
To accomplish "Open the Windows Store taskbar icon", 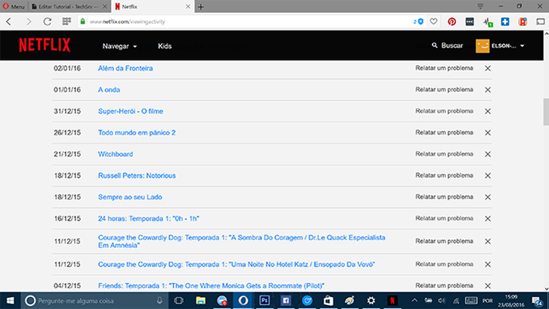I will coord(329,300).
